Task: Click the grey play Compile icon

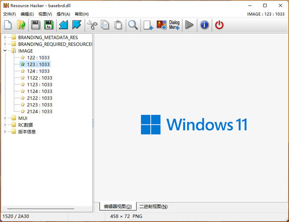Action: (189, 25)
